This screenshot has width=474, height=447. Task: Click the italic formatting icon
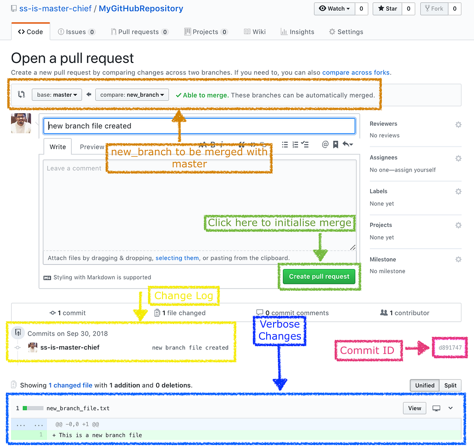pos(222,144)
